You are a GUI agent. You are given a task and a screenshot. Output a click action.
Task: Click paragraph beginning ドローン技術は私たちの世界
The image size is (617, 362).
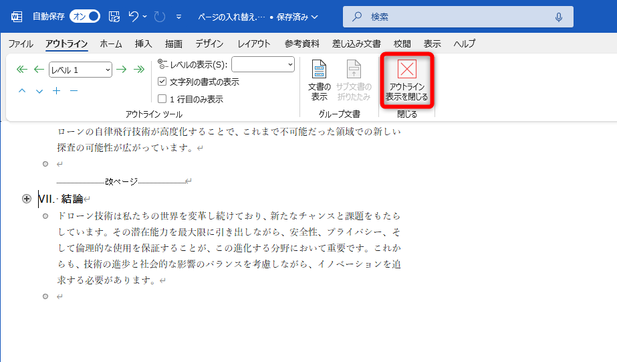pyautogui.click(x=229, y=248)
